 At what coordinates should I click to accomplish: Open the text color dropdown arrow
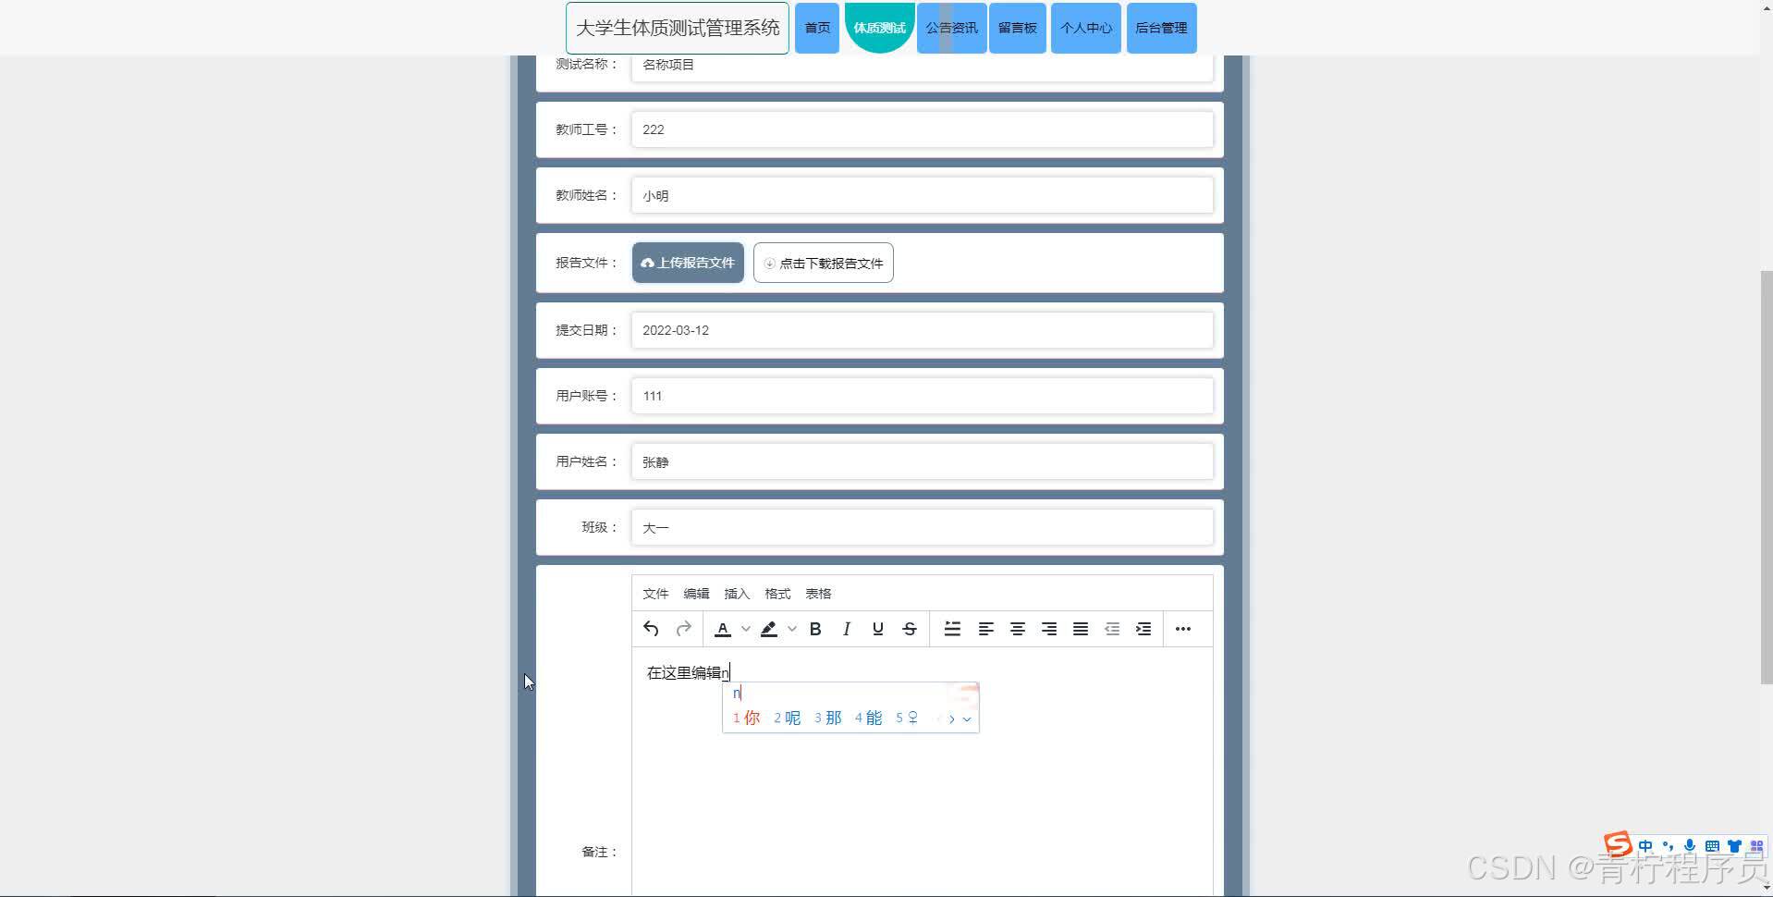[746, 628]
